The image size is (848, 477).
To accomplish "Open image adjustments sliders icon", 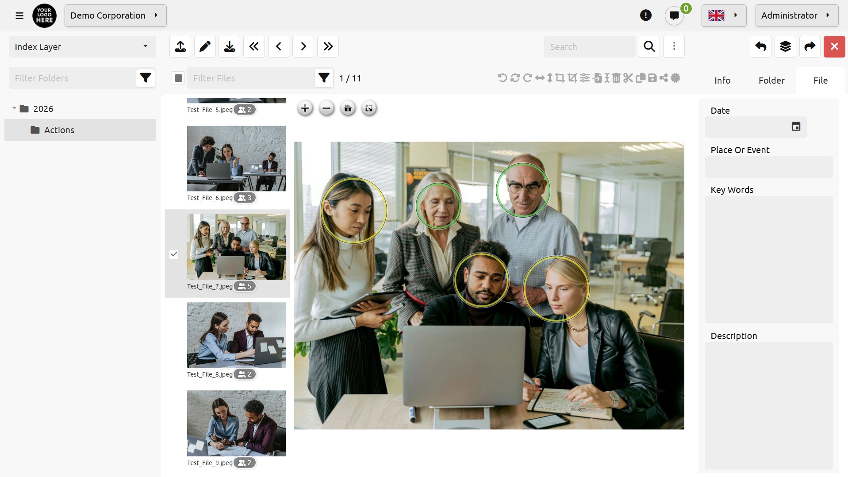I will tap(585, 78).
